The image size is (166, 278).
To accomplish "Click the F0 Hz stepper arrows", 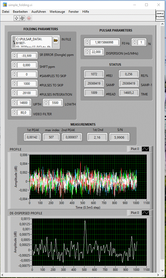I will click(87, 42).
